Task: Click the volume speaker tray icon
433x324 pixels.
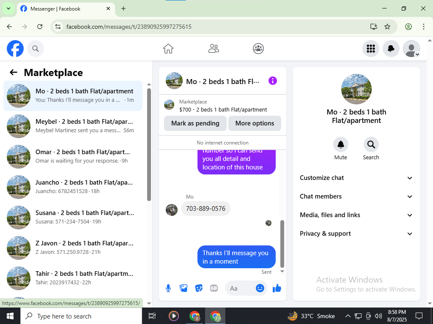Action: pyautogui.click(x=378, y=316)
